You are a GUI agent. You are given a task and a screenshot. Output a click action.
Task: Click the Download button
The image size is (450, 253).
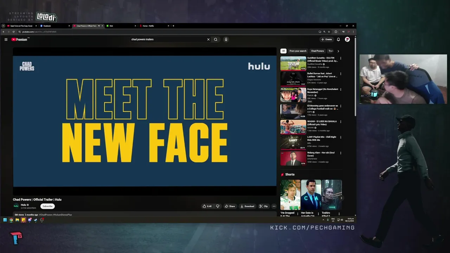point(247,206)
